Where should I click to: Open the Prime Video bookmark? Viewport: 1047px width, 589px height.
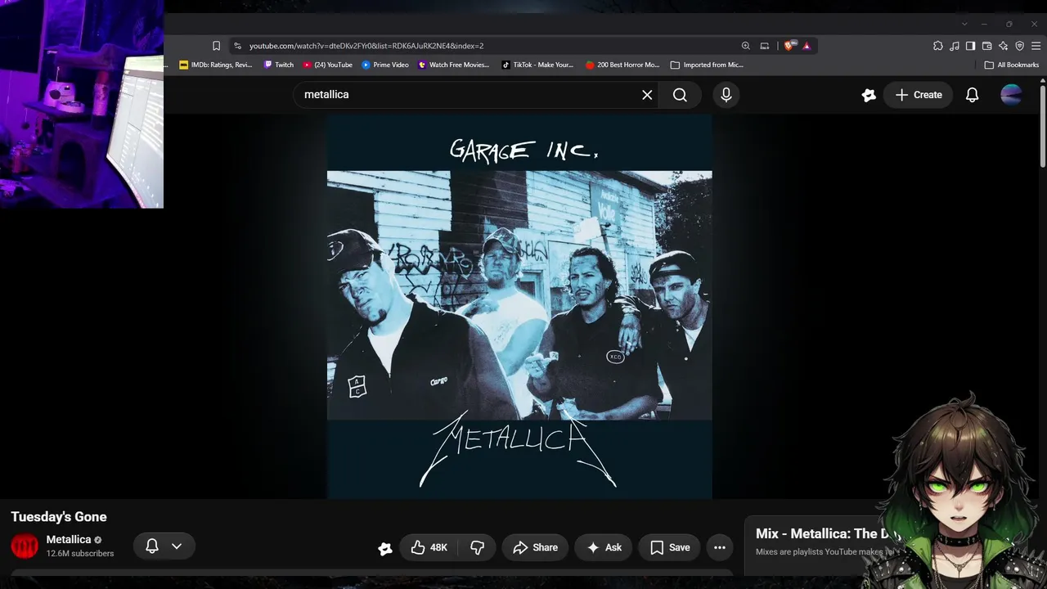point(385,65)
